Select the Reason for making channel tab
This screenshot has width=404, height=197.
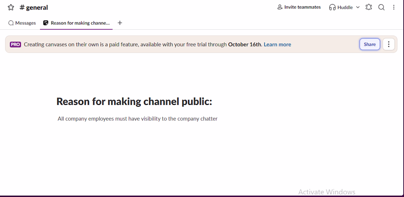(76, 23)
